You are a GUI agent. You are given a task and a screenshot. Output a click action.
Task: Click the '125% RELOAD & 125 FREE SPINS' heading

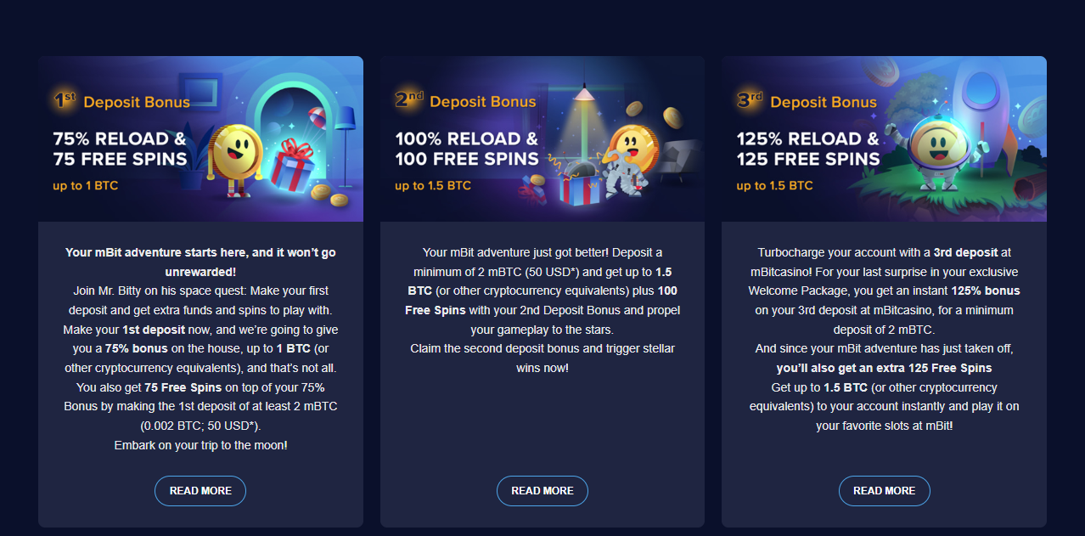808,149
